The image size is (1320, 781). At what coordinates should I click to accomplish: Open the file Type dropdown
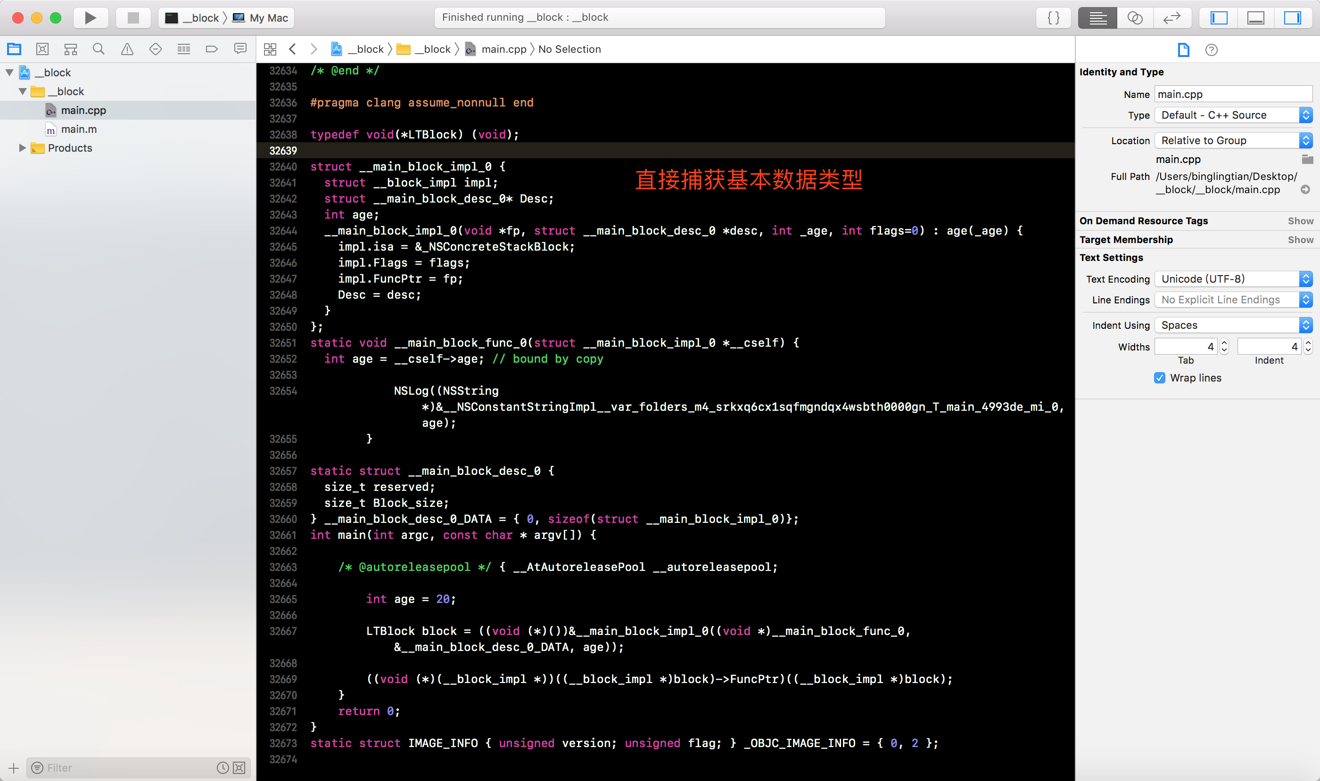pos(1233,115)
